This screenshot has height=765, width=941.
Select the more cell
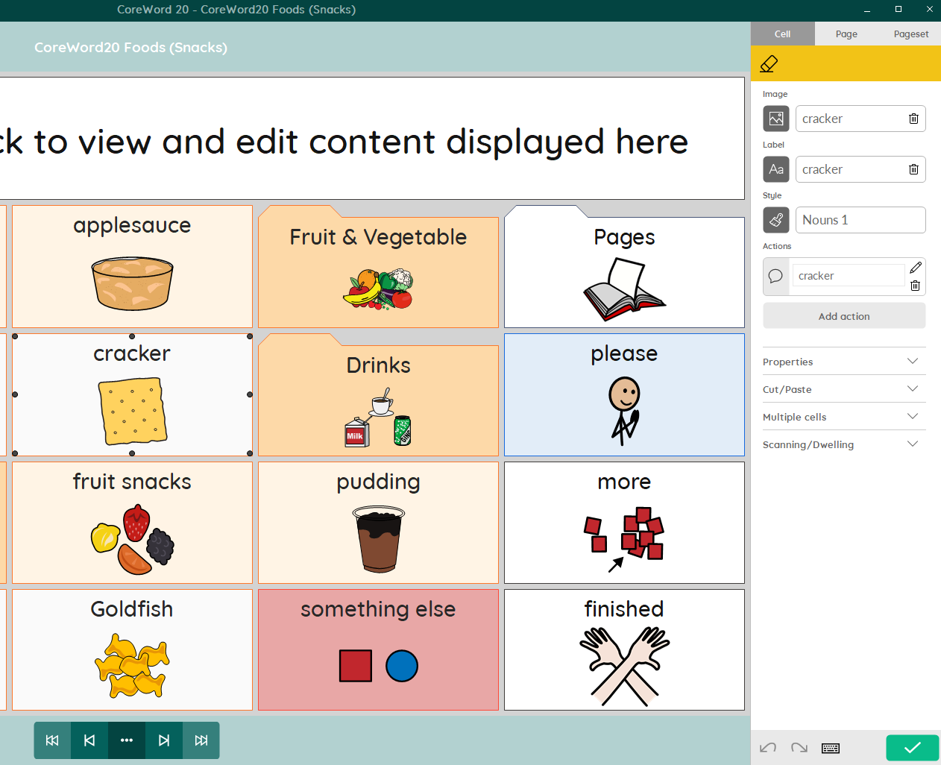click(x=624, y=523)
